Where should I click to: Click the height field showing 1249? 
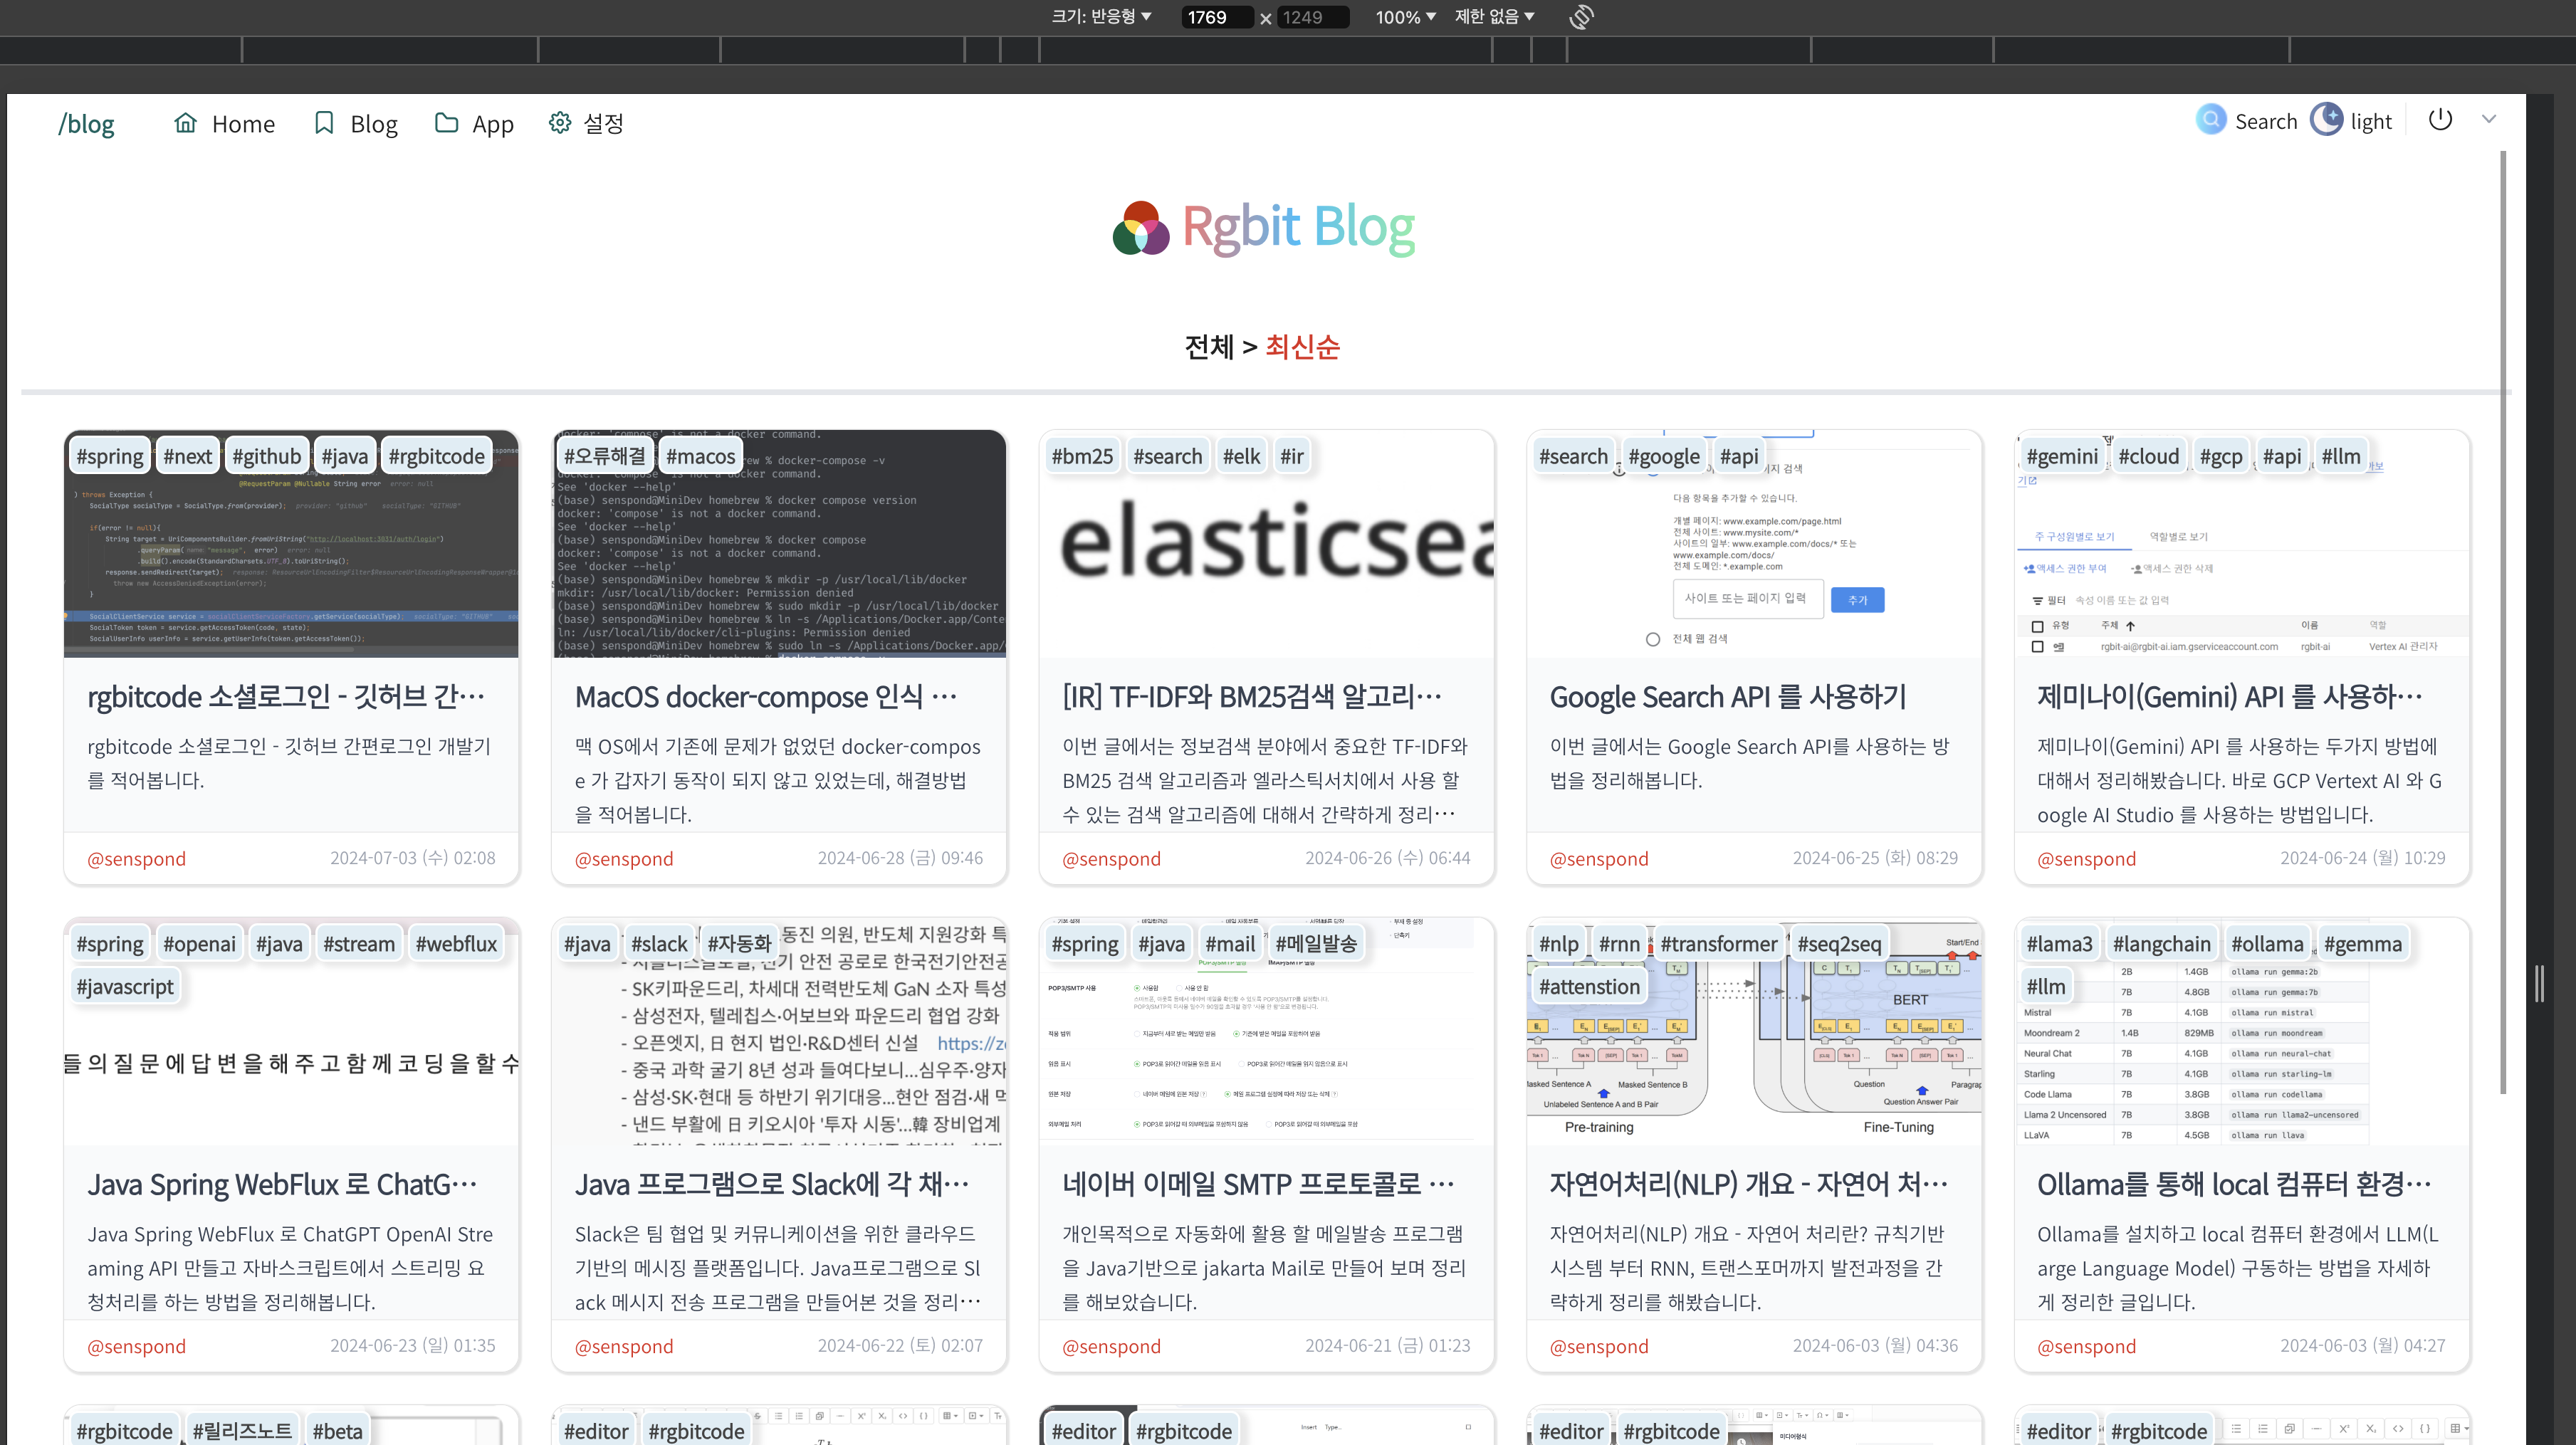pyautogui.click(x=1313, y=17)
